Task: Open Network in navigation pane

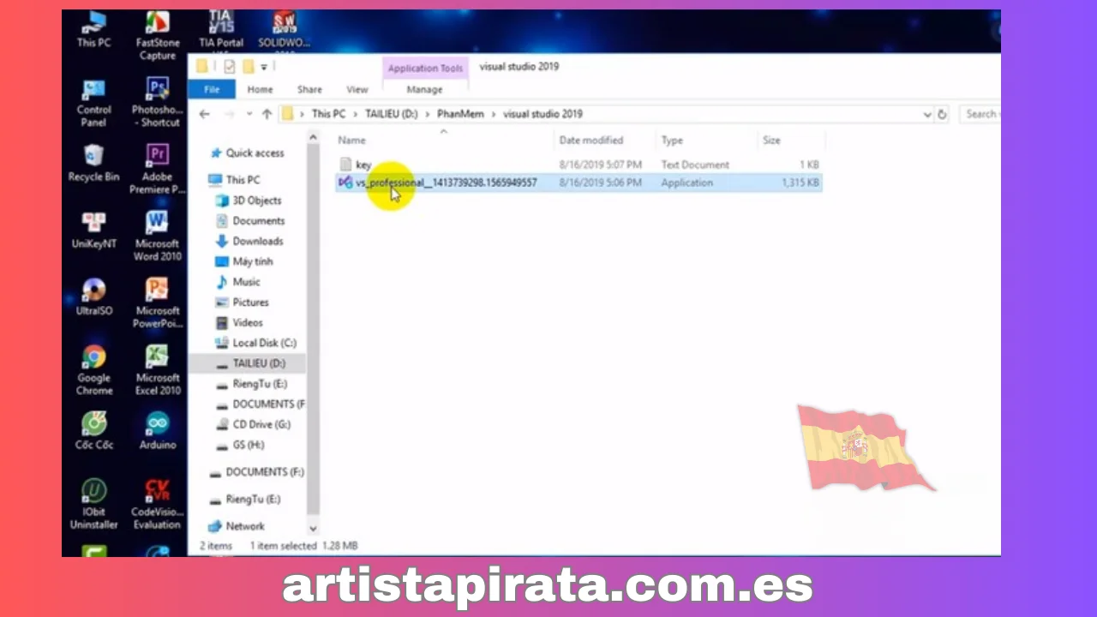Action: [x=245, y=526]
